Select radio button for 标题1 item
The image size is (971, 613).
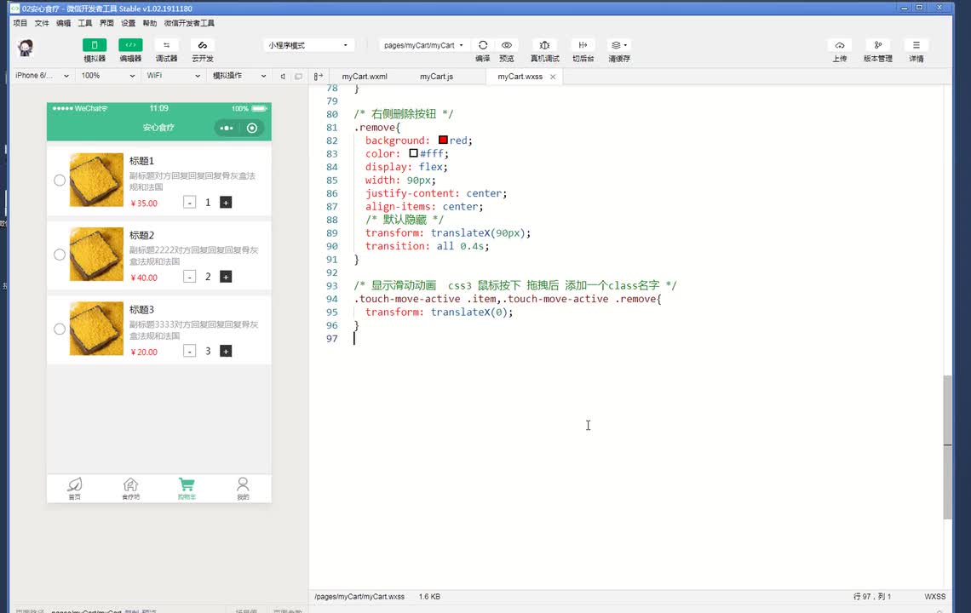click(x=60, y=180)
